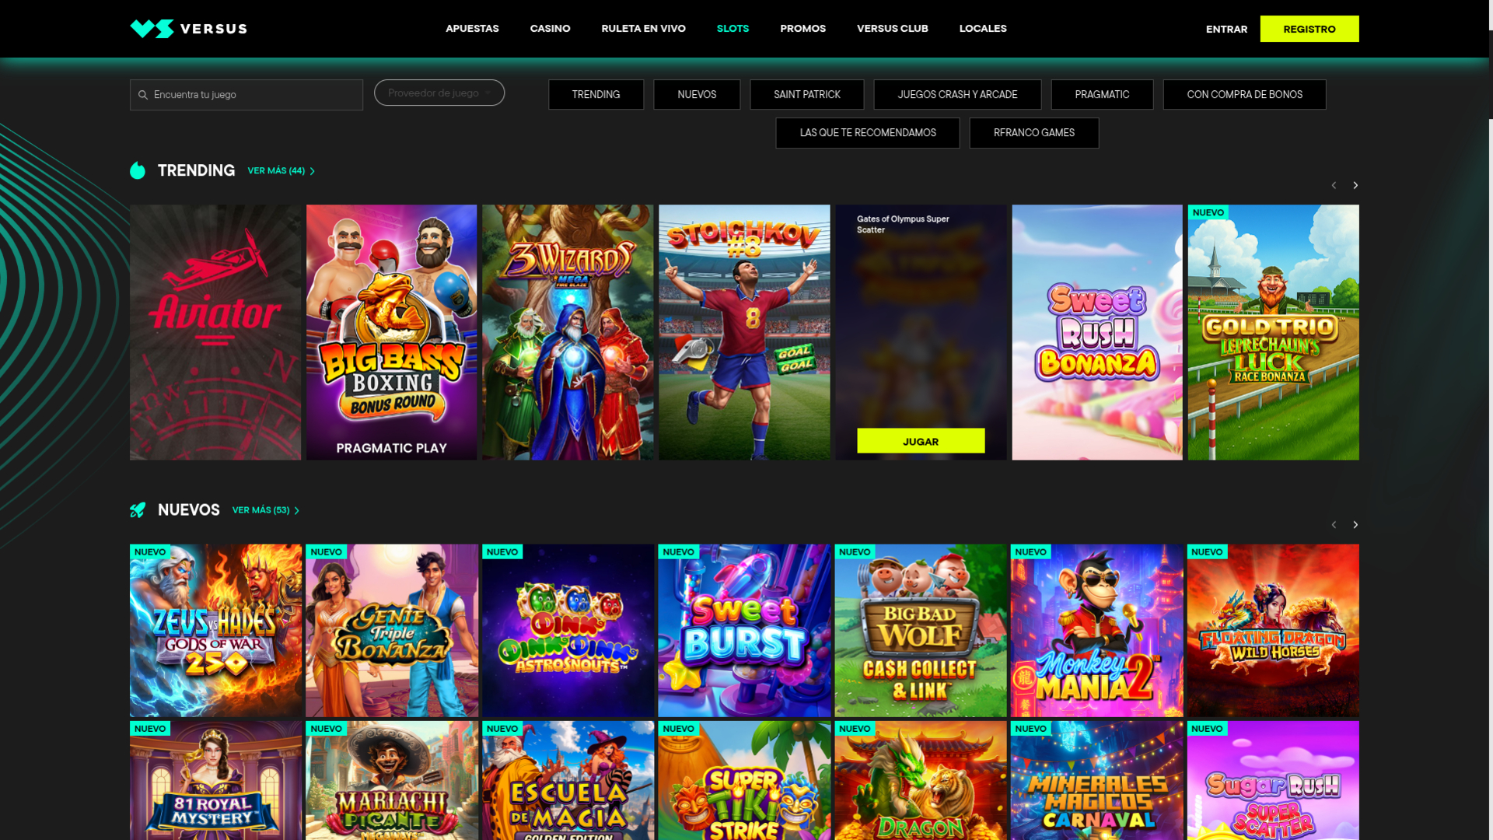The width and height of the screenshot is (1493, 840).
Task: Toggle the SAINT PATRICK filter
Action: pos(806,94)
